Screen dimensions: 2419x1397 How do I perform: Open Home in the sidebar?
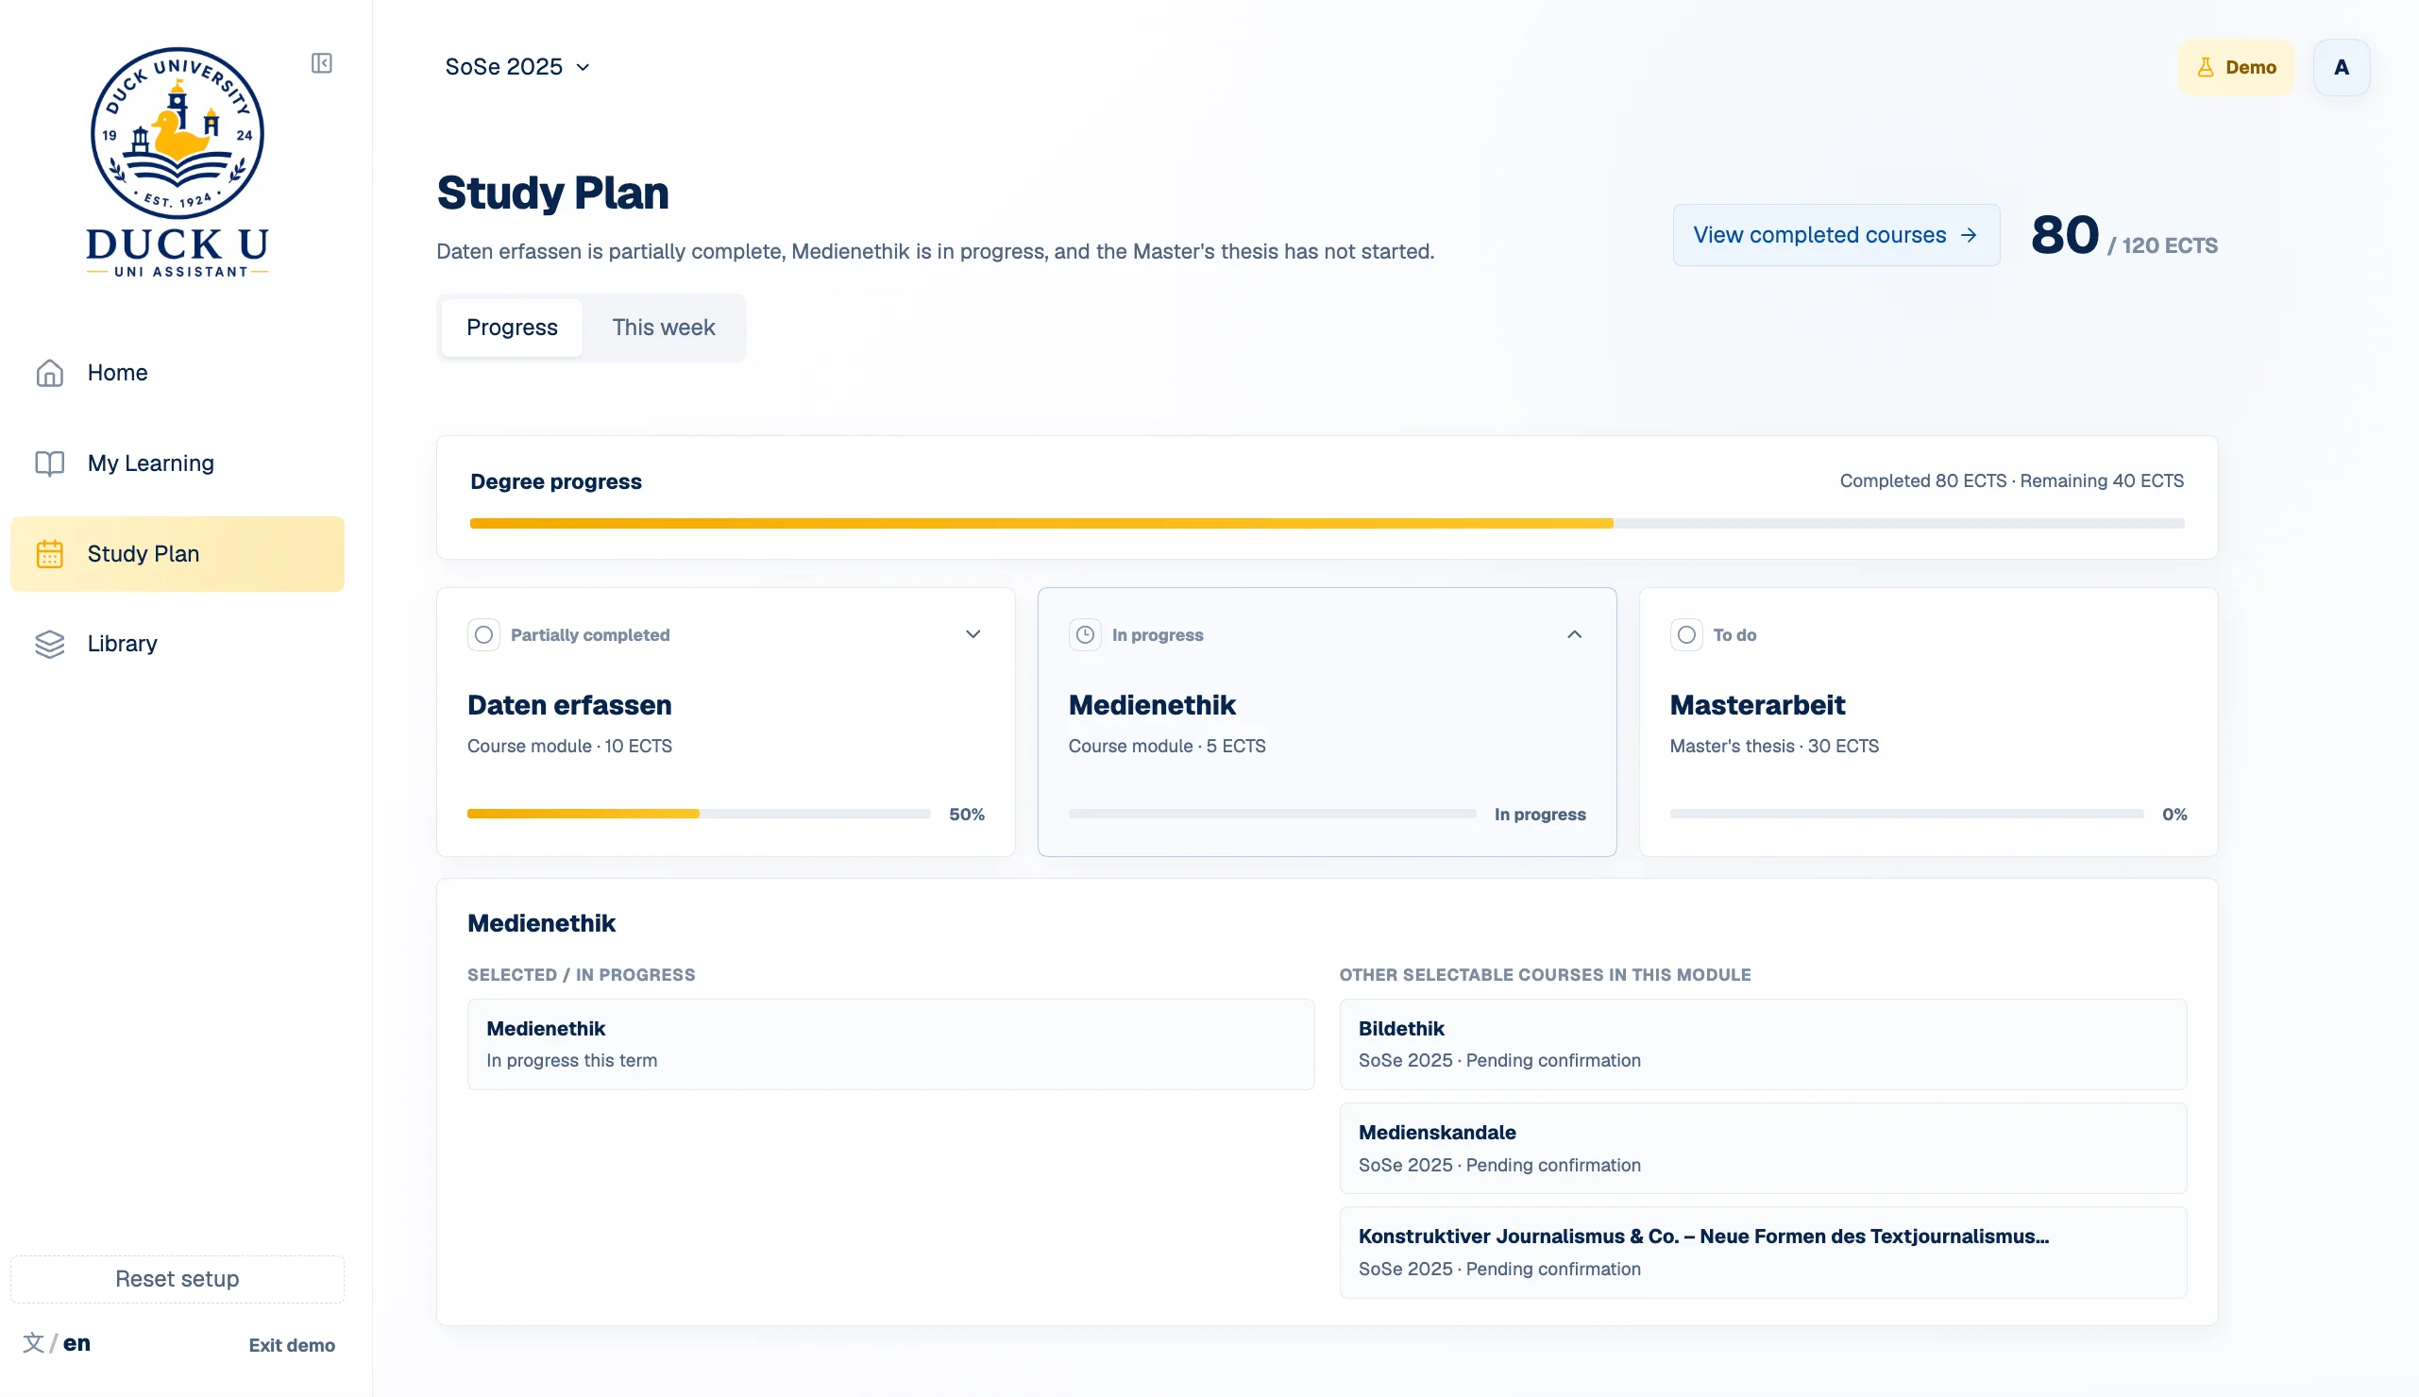pos(178,372)
